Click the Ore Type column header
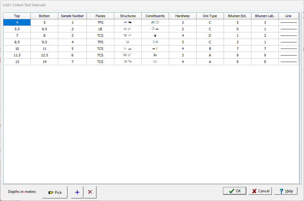304x201 pixels. click(210, 16)
